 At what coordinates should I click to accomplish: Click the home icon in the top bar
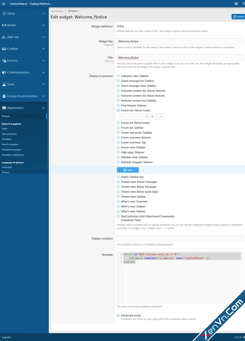pyautogui.click(x=3, y=4)
